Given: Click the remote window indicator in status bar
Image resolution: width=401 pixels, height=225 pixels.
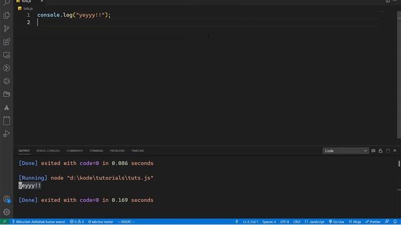Looking at the screenshot, I should 4,222.
